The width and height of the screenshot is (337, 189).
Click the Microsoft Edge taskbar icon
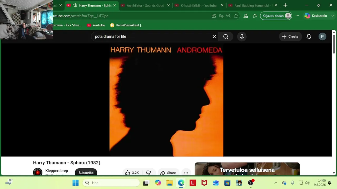[181, 183]
